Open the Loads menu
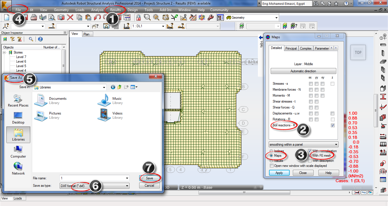 pyautogui.click(x=80, y=10)
